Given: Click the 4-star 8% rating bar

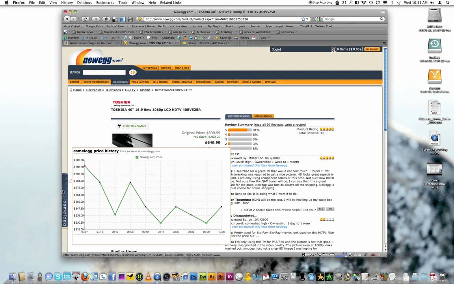Looking at the screenshot, I should (x=240, y=135).
